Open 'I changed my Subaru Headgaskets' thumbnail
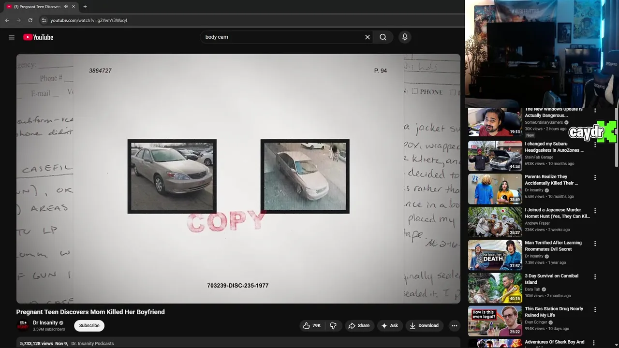 coord(495,156)
